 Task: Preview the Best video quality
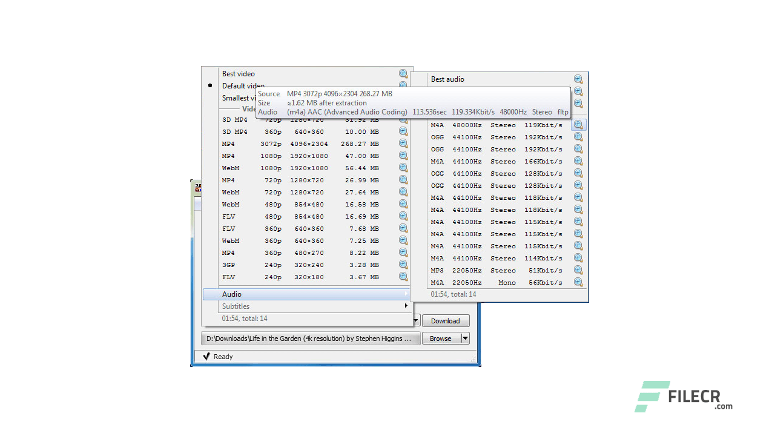(x=403, y=73)
